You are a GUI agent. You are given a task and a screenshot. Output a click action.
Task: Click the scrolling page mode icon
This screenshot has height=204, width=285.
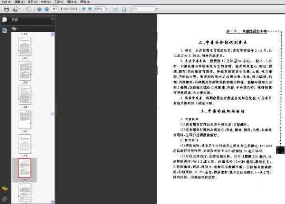click(115, 9)
